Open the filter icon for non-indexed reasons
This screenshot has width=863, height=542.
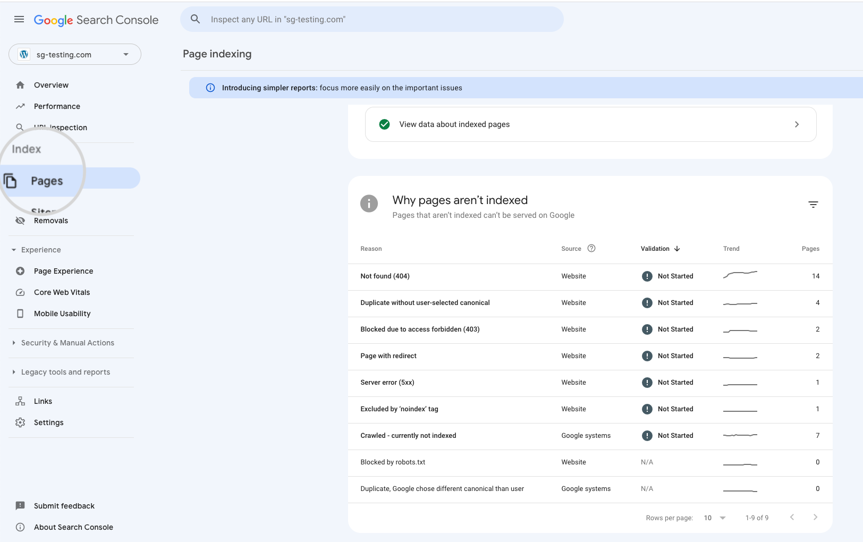pyautogui.click(x=813, y=205)
